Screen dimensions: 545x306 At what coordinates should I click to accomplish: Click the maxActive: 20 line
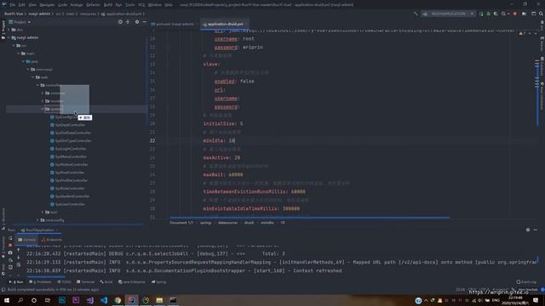[x=221, y=157]
